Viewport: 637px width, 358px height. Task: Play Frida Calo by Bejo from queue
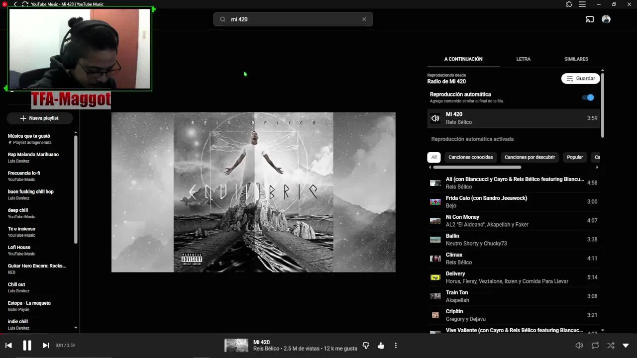click(x=514, y=202)
